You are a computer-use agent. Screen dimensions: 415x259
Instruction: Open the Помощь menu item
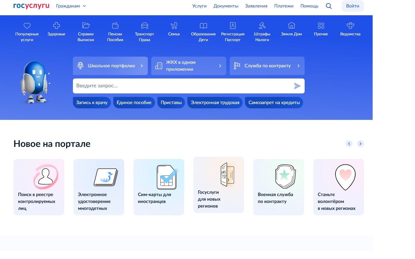[x=310, y=6]
